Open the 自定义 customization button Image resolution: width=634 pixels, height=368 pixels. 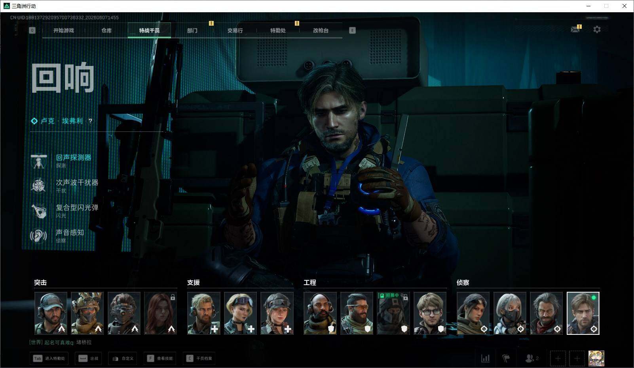[x=123, y=359]
